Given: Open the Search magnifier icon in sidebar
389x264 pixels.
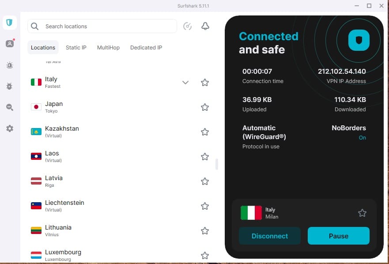Looking at the screenshot, I should tap(10, 107).
